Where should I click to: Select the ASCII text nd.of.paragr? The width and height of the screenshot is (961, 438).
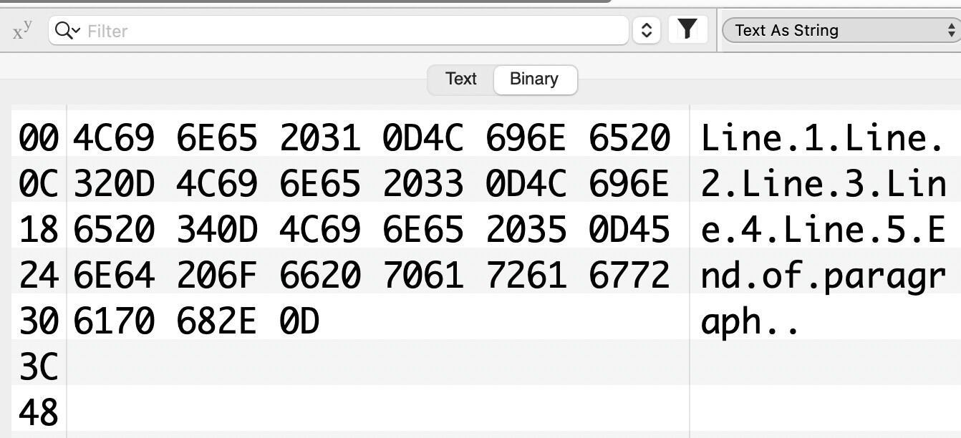tap(824, 276)
